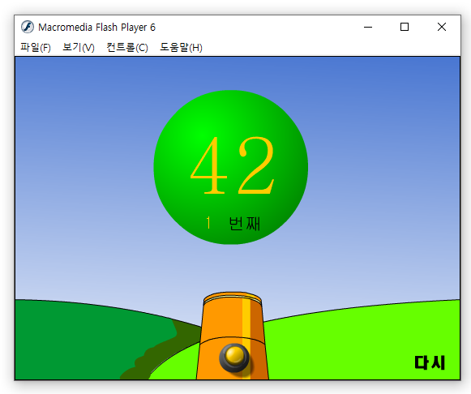This screenshot has width=471, height=394.
Task: Close the Macromedia Flash Player 6 window
Action: (x=442, y=27)
